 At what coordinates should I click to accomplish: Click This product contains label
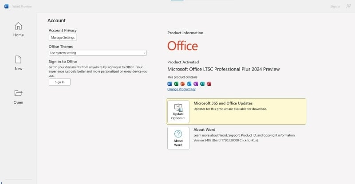pos(182,77)
